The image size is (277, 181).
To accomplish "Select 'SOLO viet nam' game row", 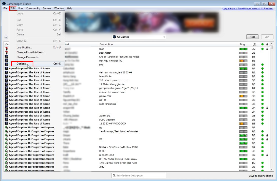I will 137,119.
